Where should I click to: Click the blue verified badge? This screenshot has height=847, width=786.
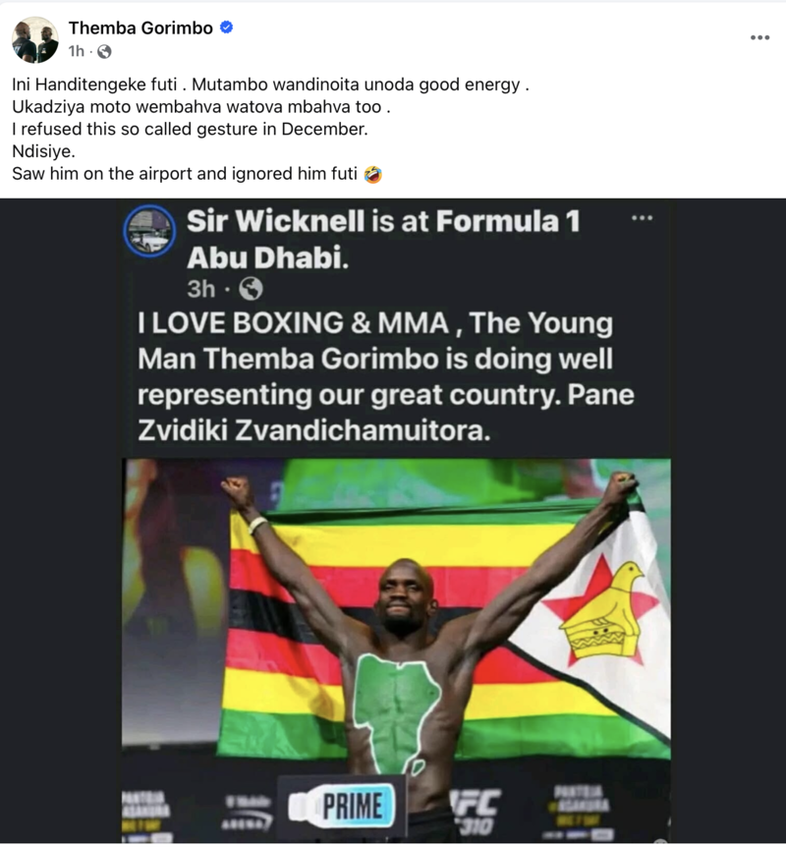227,27
